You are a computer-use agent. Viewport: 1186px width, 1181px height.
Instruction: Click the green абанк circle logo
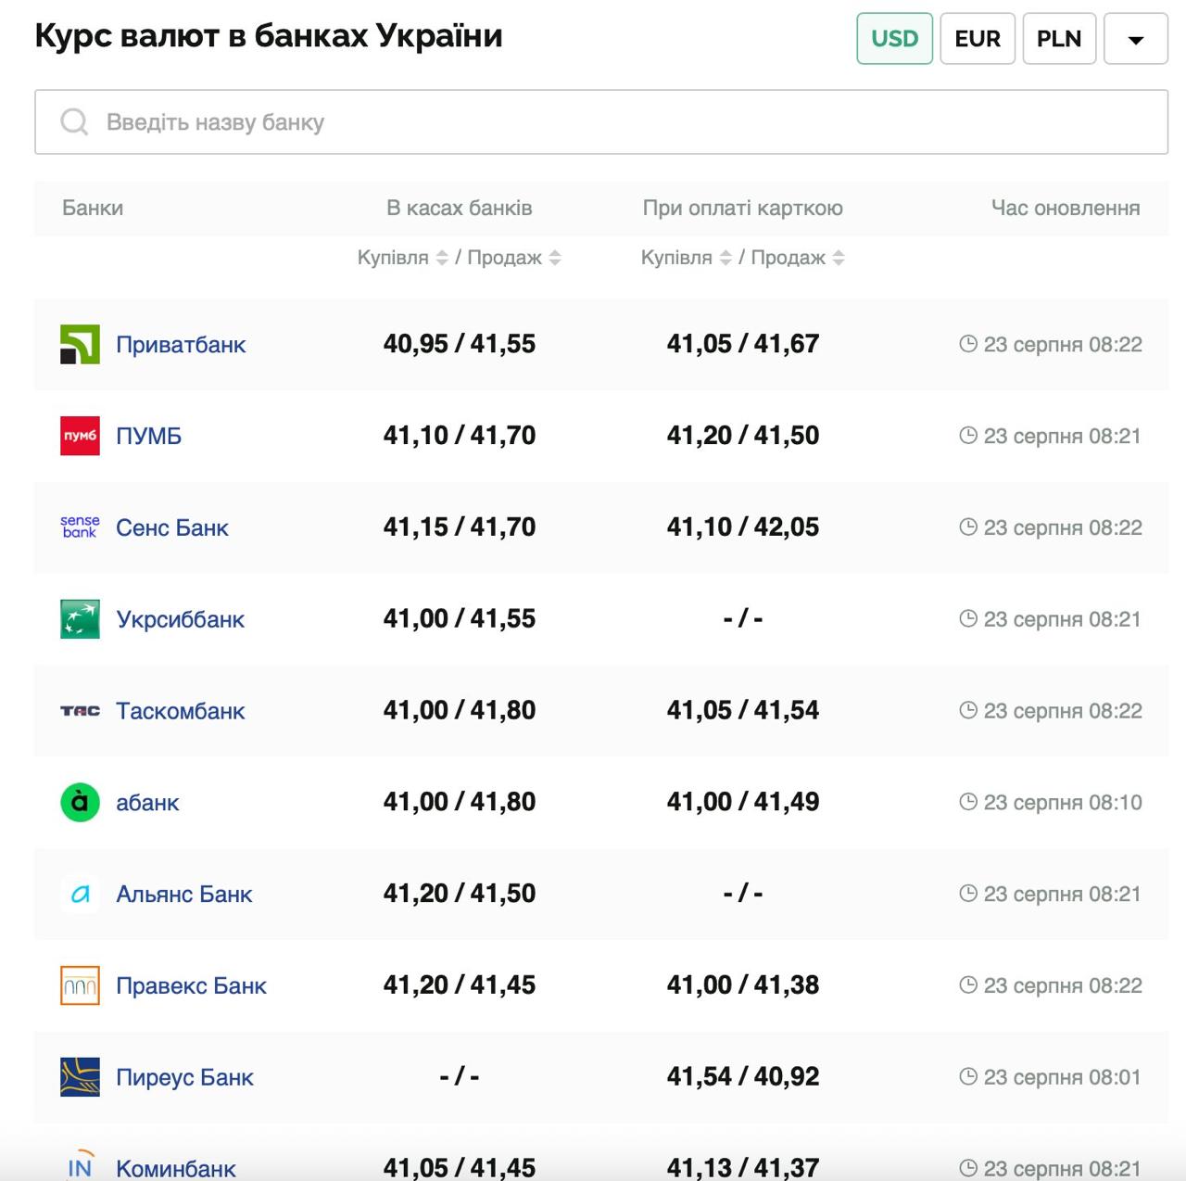point(80,803)
